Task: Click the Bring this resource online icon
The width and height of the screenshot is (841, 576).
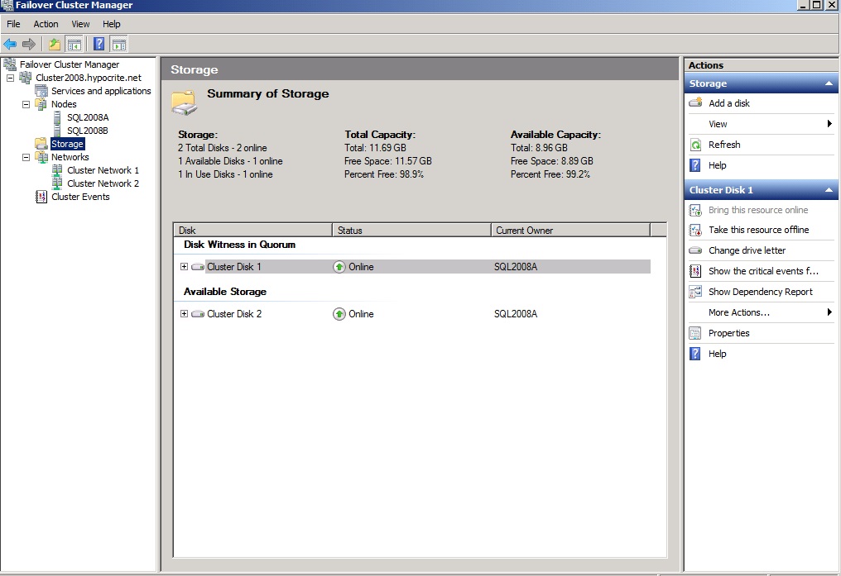Action: click(x=695, y=210)
